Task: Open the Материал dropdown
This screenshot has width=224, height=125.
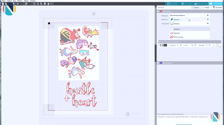Action: tap(189, 15)
